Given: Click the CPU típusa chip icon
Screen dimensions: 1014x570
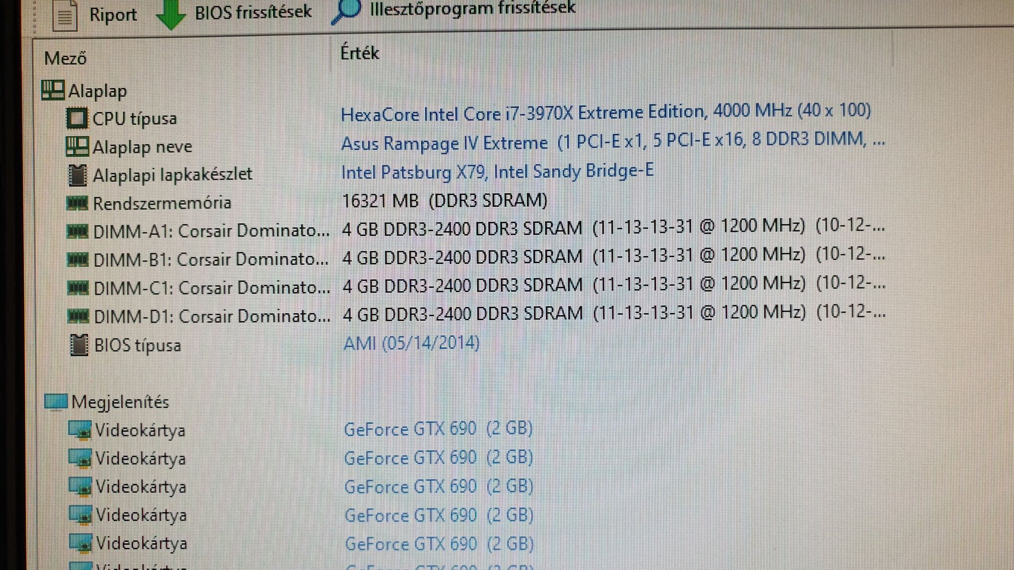Looking at the screenshot, I should tap(76, 118).
